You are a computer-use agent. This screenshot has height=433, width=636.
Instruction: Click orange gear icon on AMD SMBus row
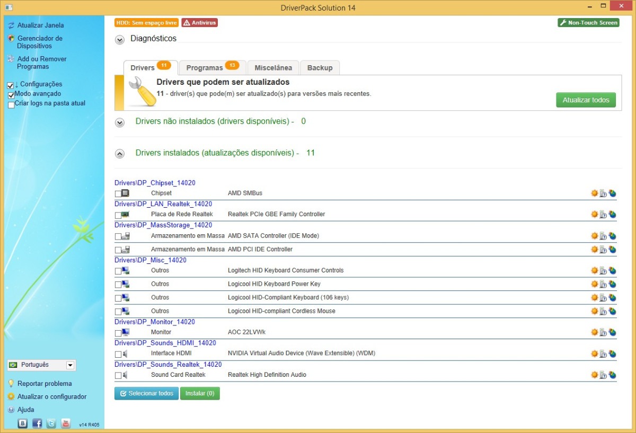[595, 193]
